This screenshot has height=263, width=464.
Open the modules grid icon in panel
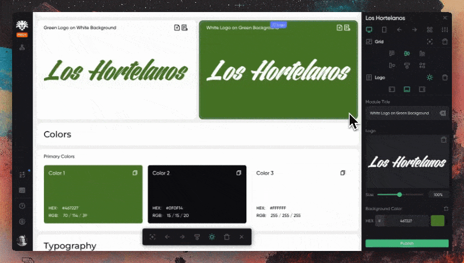[x=430, y=30]
